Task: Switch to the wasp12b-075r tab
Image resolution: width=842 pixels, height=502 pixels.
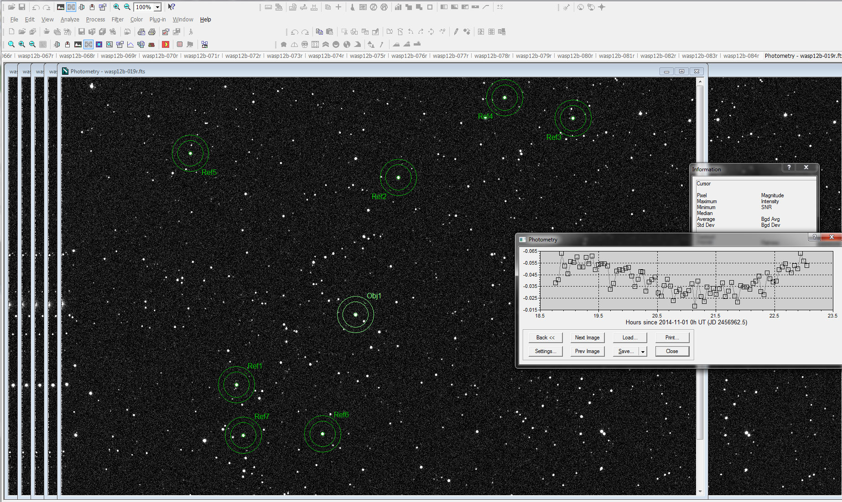Action: tap(367, 56)
